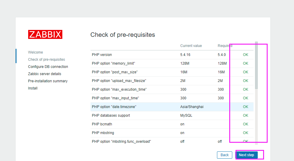Click the Required column header
294x161 pixels.
(x=225, y=46)
